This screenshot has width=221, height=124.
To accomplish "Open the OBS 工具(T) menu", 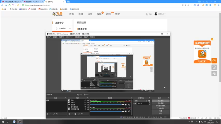I will [x=86, y=37].
